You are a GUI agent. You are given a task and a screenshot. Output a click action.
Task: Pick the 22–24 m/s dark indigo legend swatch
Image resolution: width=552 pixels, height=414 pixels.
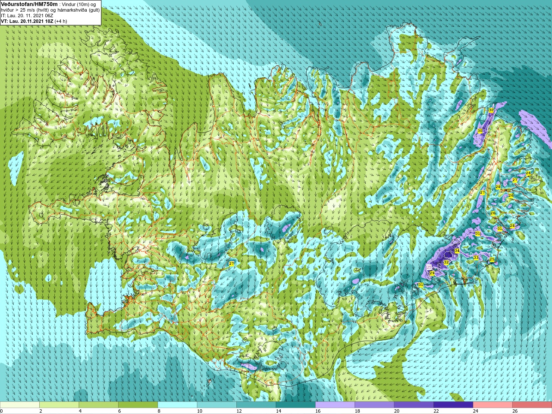point(454,405)
